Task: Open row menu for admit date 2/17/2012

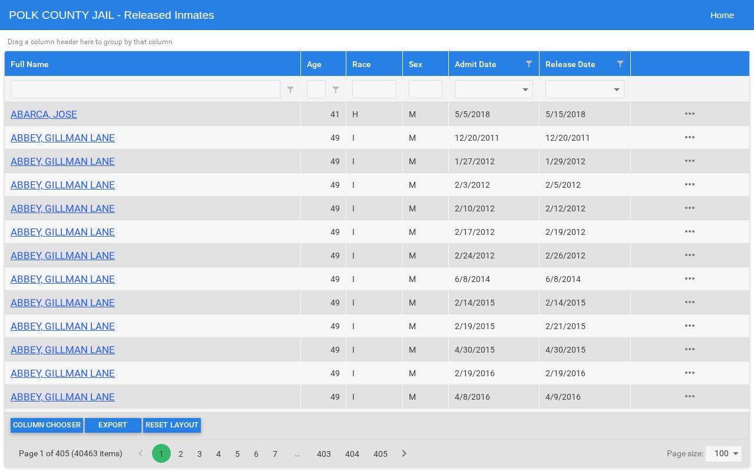Action: pyautogui.click(x=690, y=231)
